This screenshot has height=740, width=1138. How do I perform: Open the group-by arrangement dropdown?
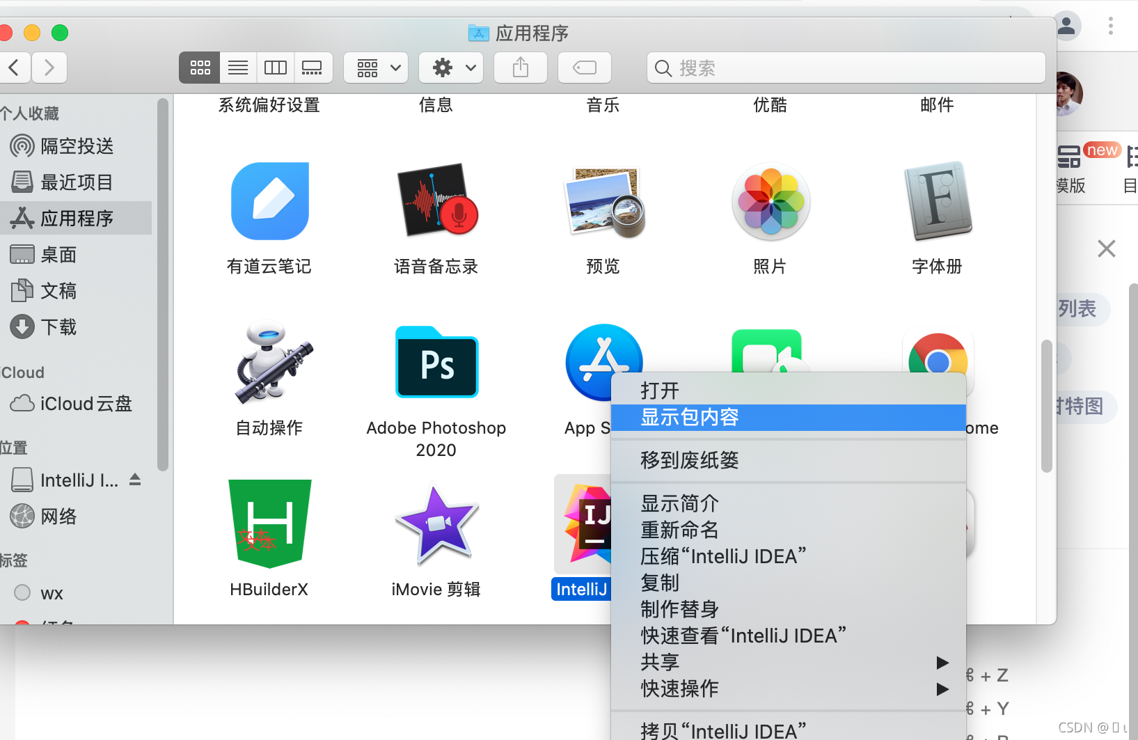[x=376, y=68]
